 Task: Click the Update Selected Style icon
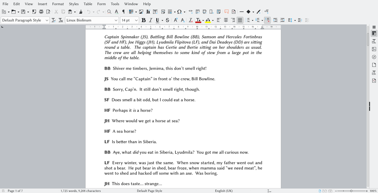(x=54, y=20)
